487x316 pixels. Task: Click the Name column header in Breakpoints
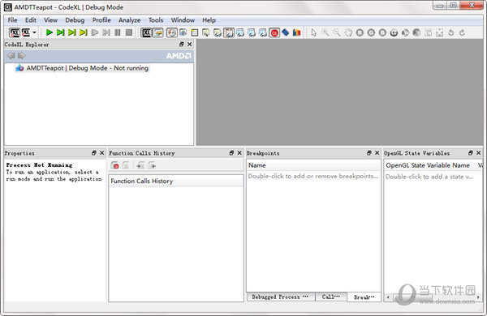tap(313, 165)
